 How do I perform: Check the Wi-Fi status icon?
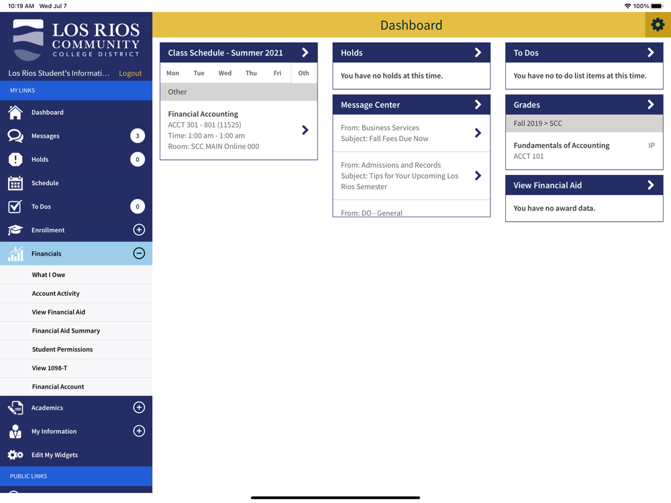pos(628,6)
